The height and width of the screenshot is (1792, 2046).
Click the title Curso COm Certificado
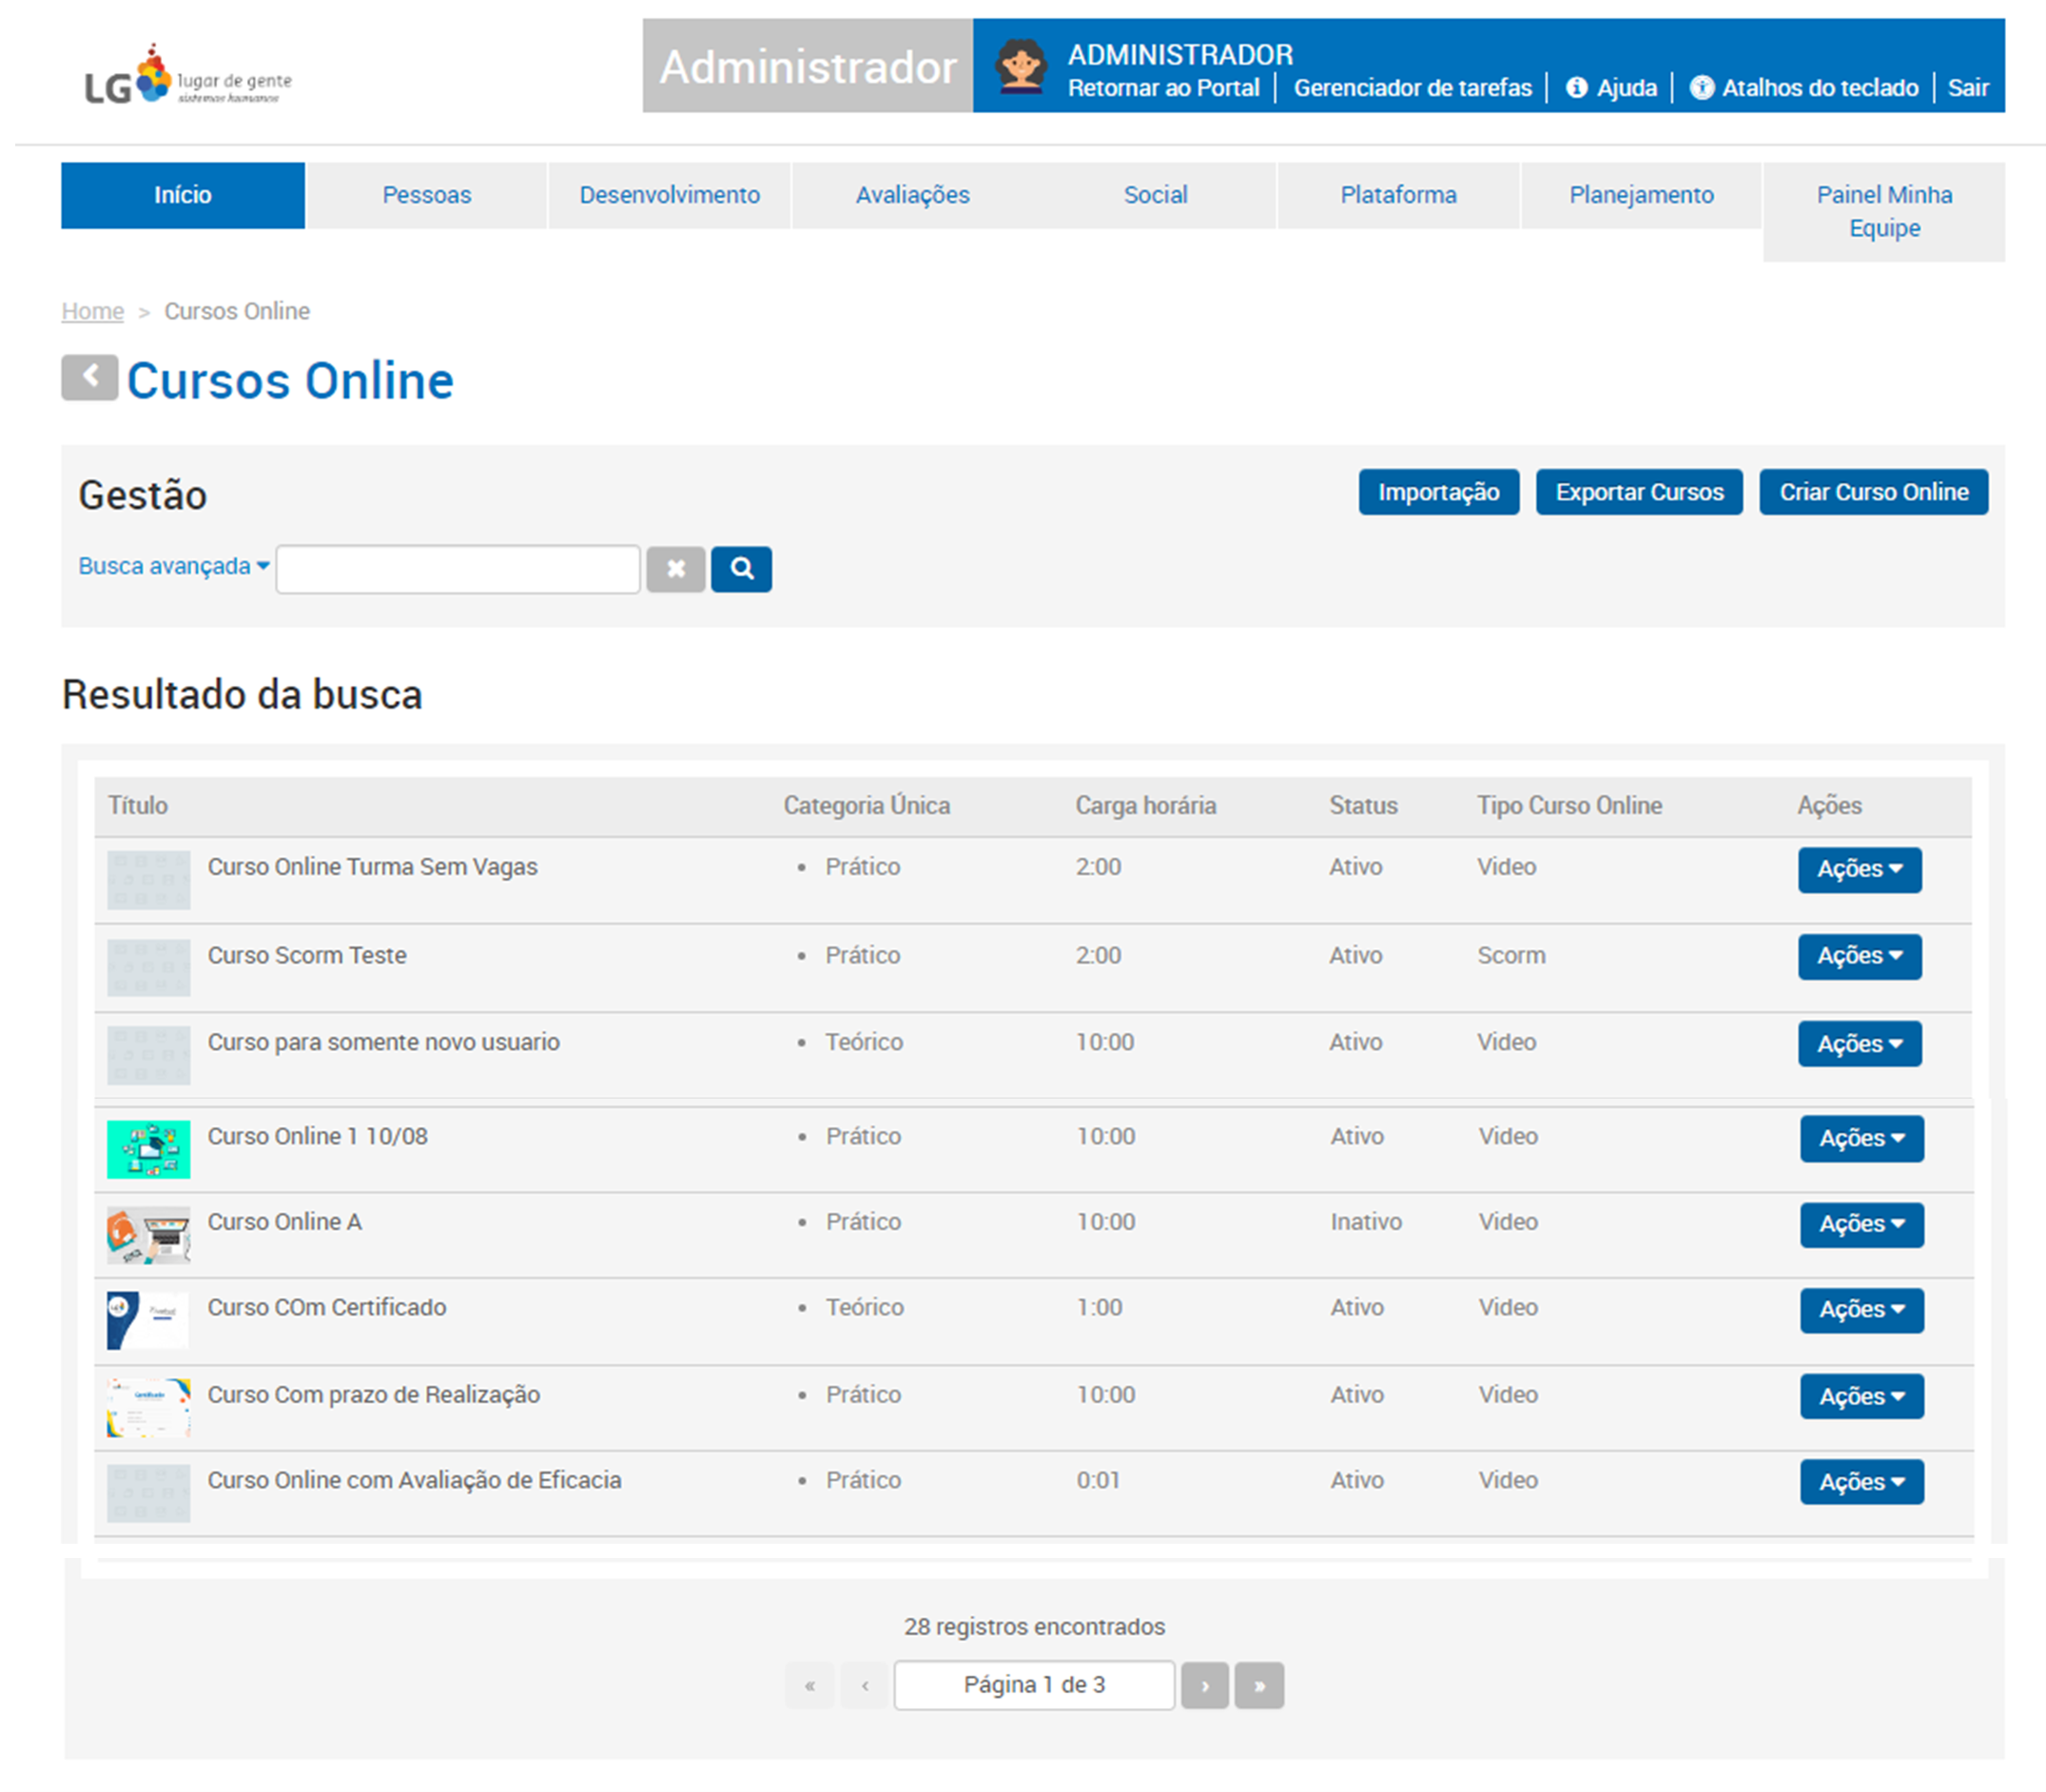[x=327, y=1307]
